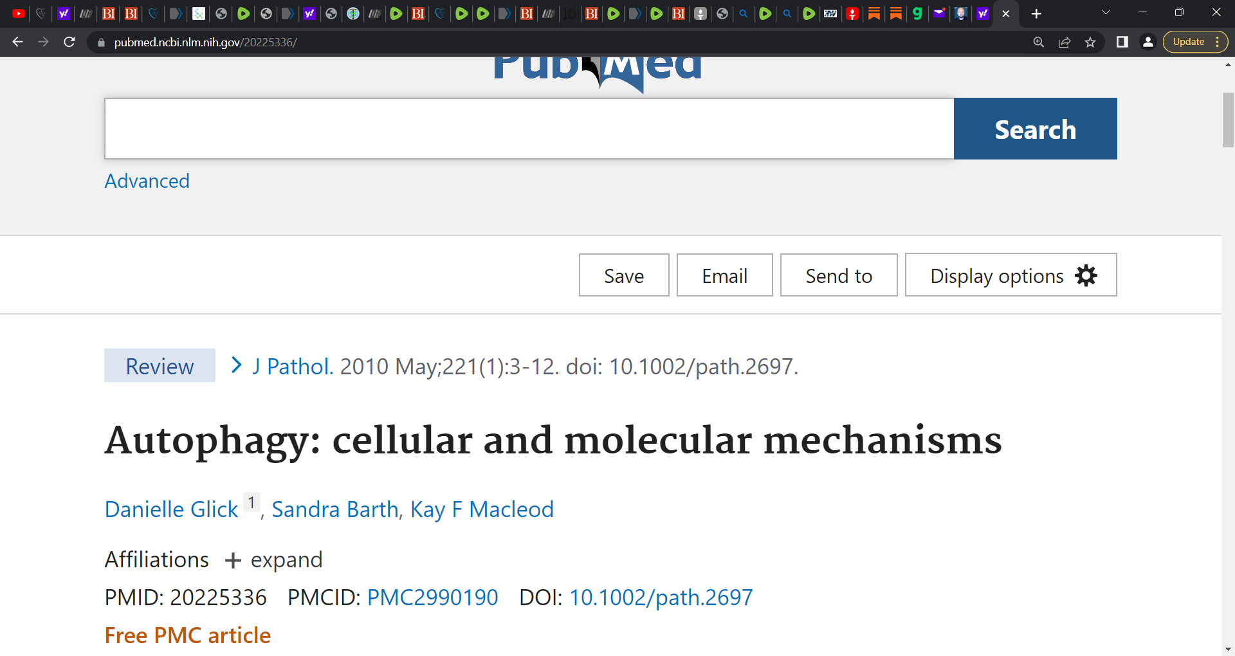Open the Chrome Update menu

point(1189,41)
